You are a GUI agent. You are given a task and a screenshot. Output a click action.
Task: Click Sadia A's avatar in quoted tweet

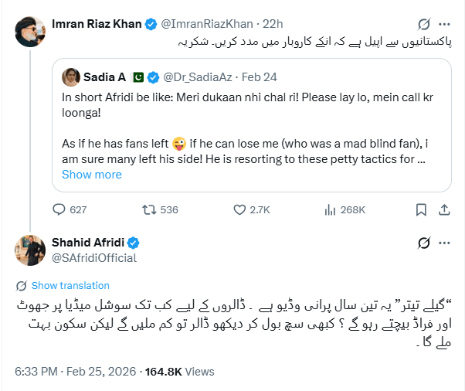[73, 77]
